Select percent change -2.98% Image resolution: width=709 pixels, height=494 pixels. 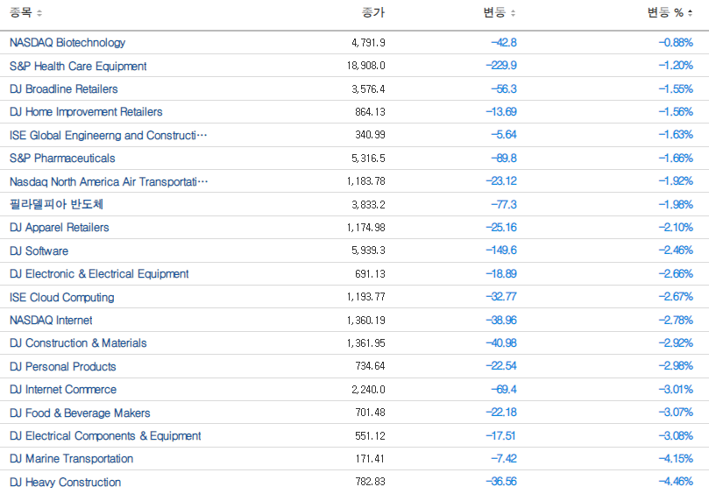(x=676, y=366)
